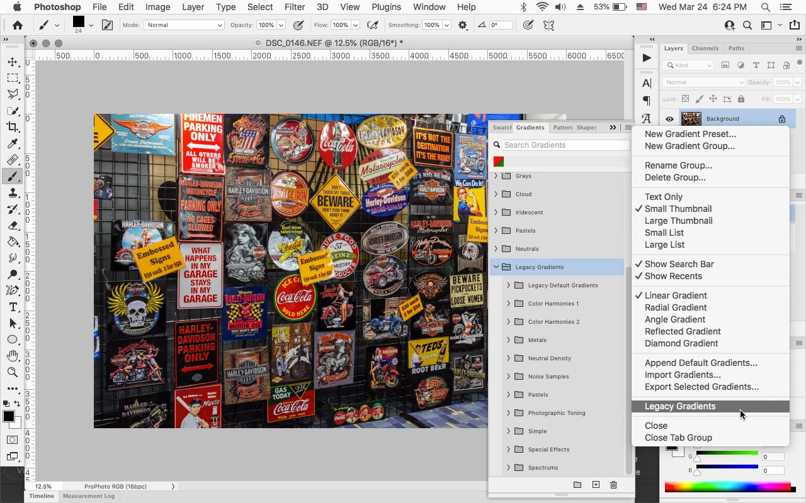Open the Timeline tab
The image size is (806, 503).
pos(42,496)
